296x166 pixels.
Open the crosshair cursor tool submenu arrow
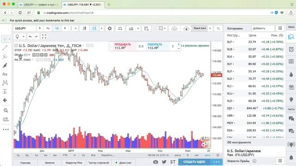tap(9, 39)
